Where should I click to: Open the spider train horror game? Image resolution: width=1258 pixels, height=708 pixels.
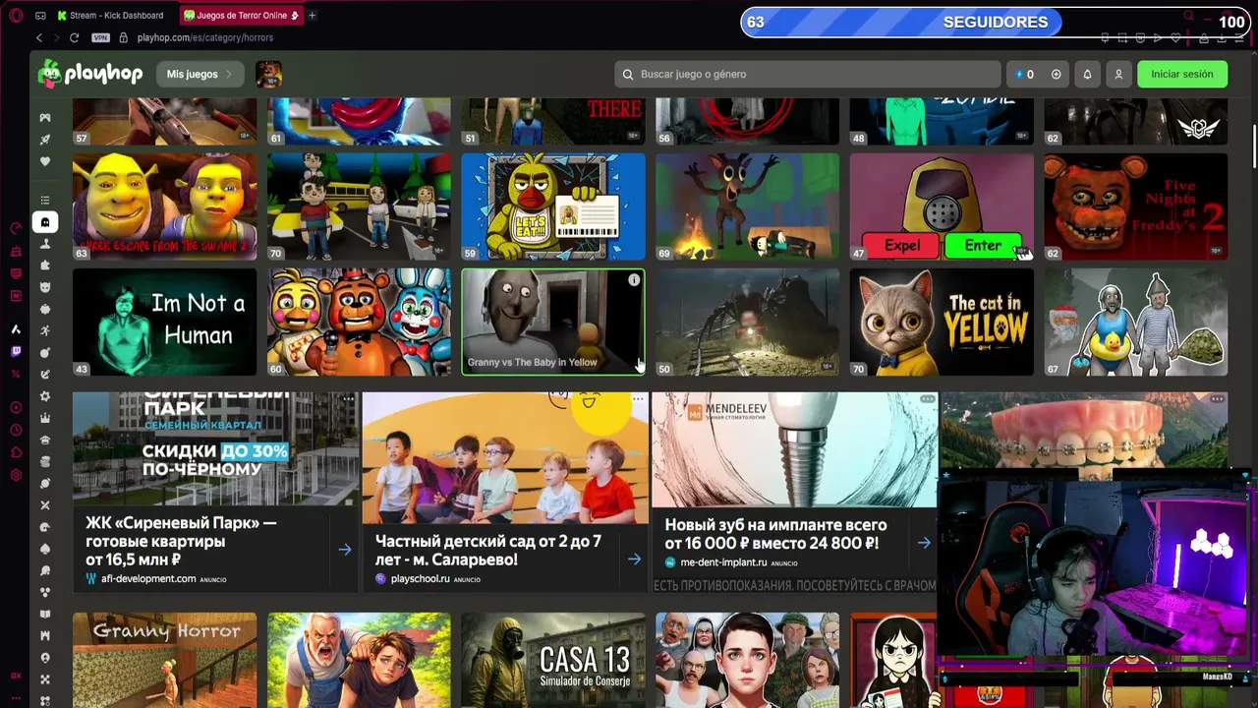tap(748, 323)
